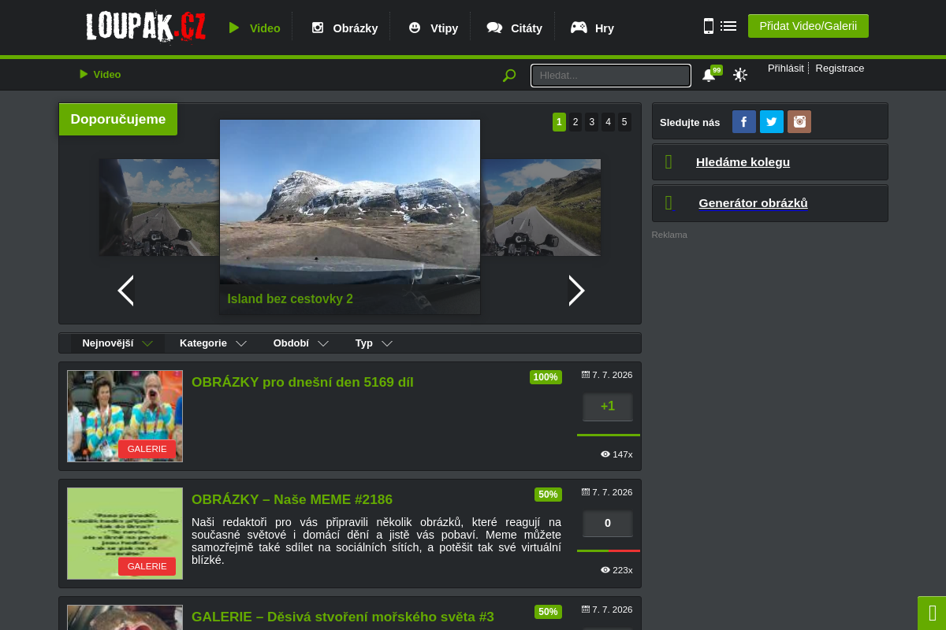Show previous recommended slide arrow
This screenshot has height=630, width=946.
click(125, 291)
